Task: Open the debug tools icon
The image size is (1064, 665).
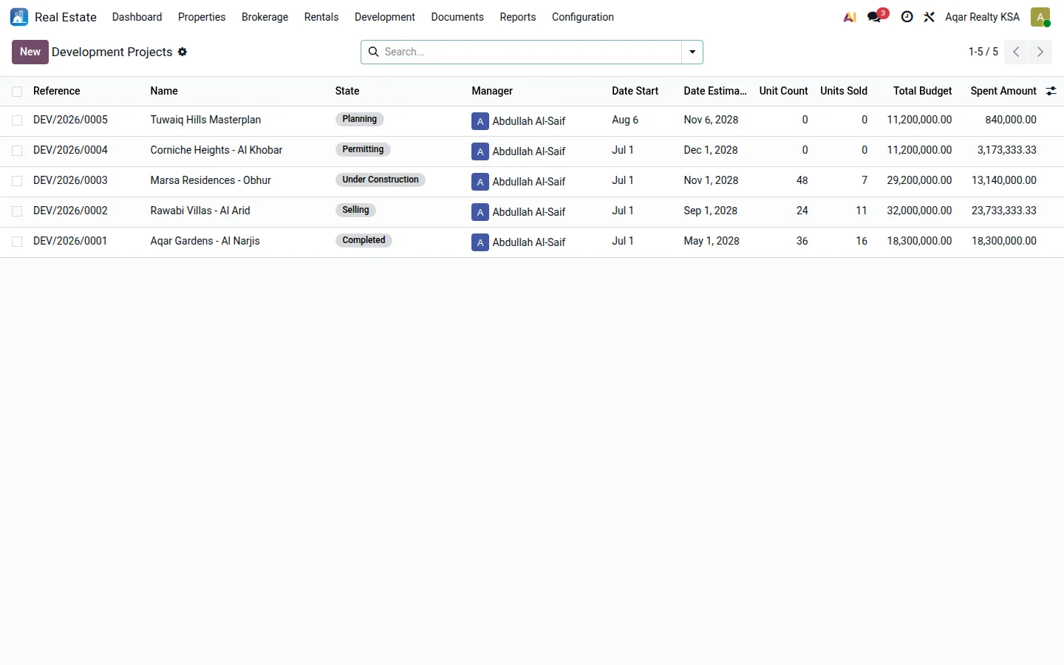Action: (930, 17)
